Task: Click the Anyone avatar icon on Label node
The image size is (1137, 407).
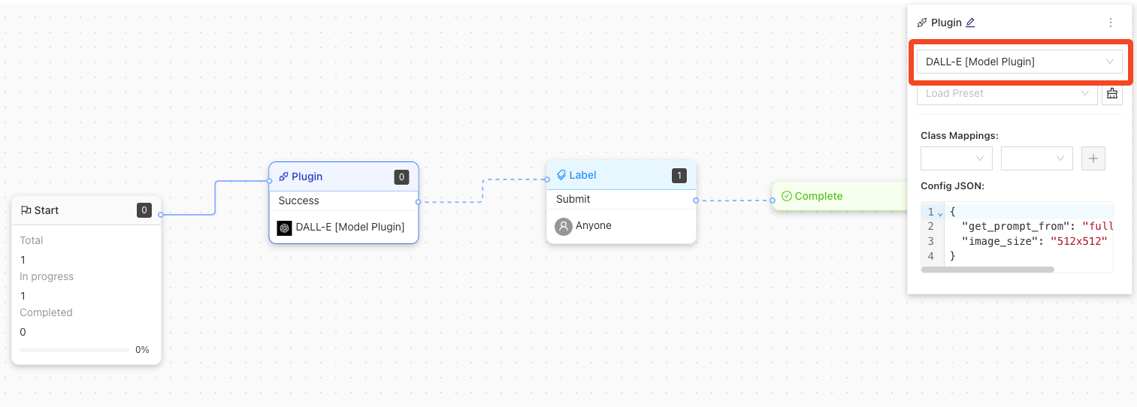Action: [563, 226]
